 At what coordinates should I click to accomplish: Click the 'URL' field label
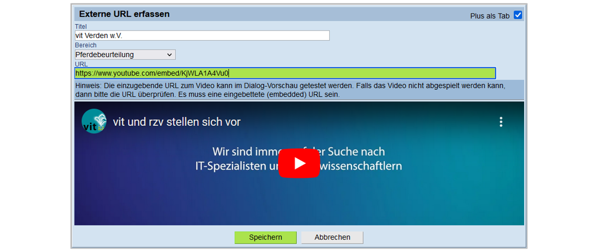coord(81,64)
